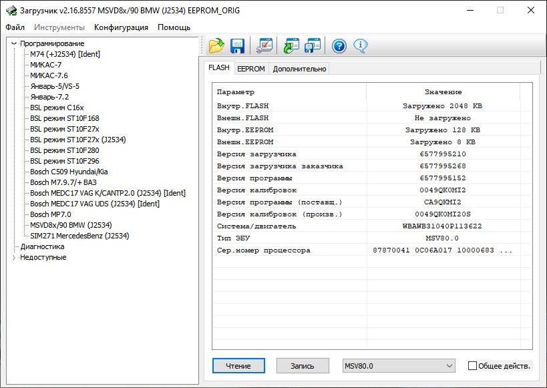
Task: Expand the Недоступные tree node
Action: coord(15,257)
